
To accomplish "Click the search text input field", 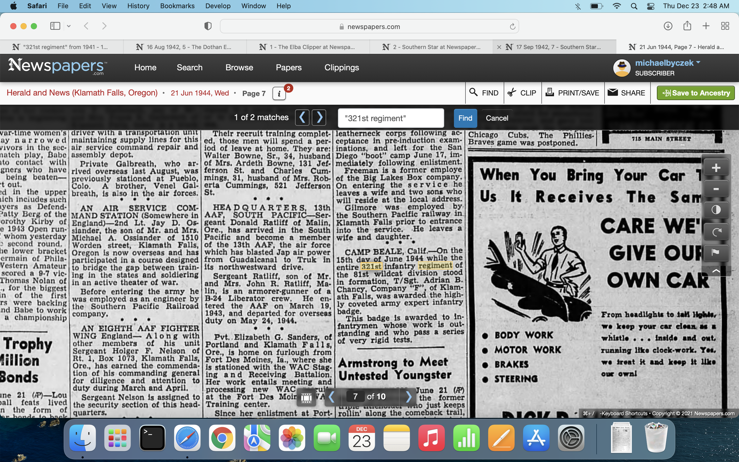I will click(391, 118).
